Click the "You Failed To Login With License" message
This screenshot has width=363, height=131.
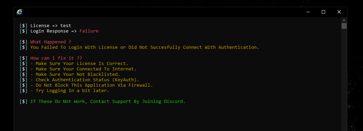(x=145, y=47)
